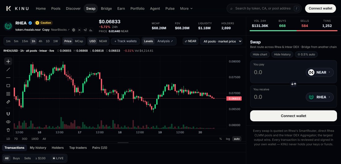Switch to the Holders tab

[58, 148]
